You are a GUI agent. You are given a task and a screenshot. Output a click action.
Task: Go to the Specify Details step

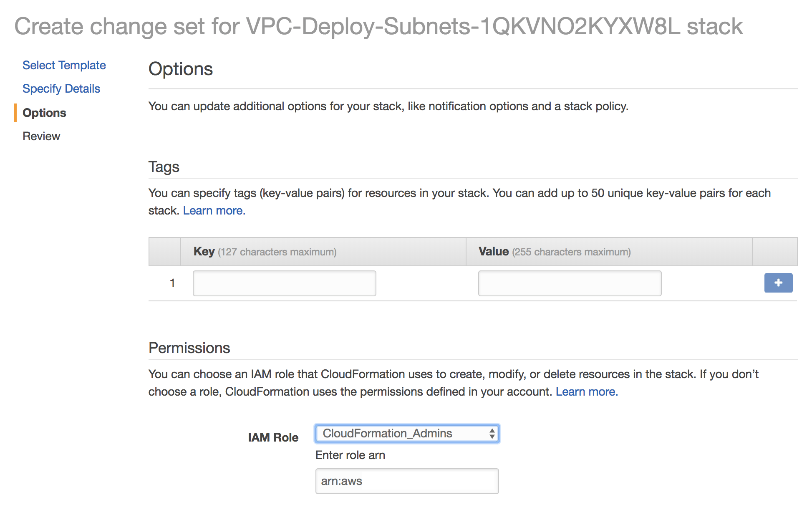tap(61, 88)
